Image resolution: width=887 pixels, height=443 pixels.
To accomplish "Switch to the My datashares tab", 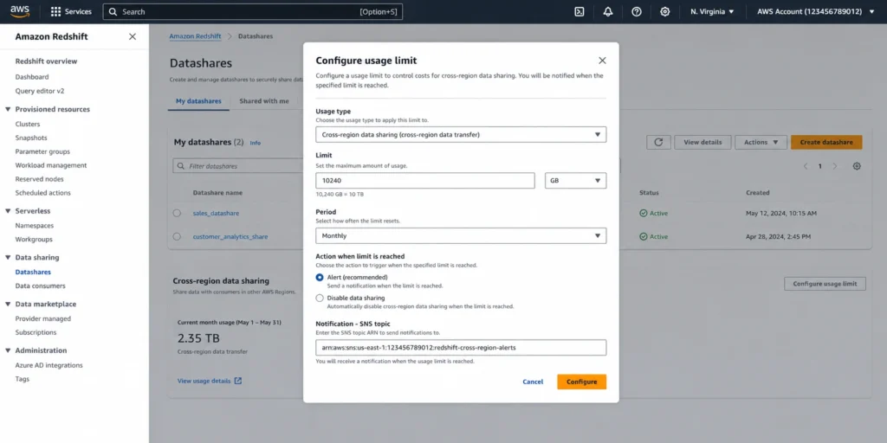I will pyautogui.click(x=198, y=101).
